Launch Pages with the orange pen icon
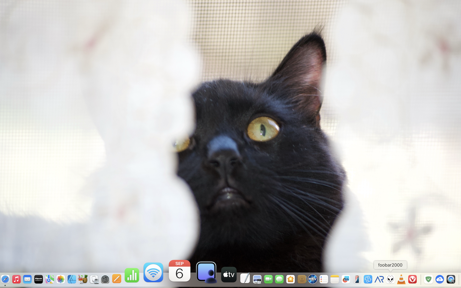This screenshot has width=461, height=288. 117,279
